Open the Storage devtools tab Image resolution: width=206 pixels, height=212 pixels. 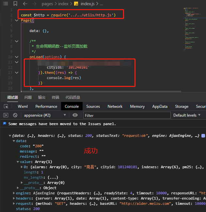click(182, 106)
